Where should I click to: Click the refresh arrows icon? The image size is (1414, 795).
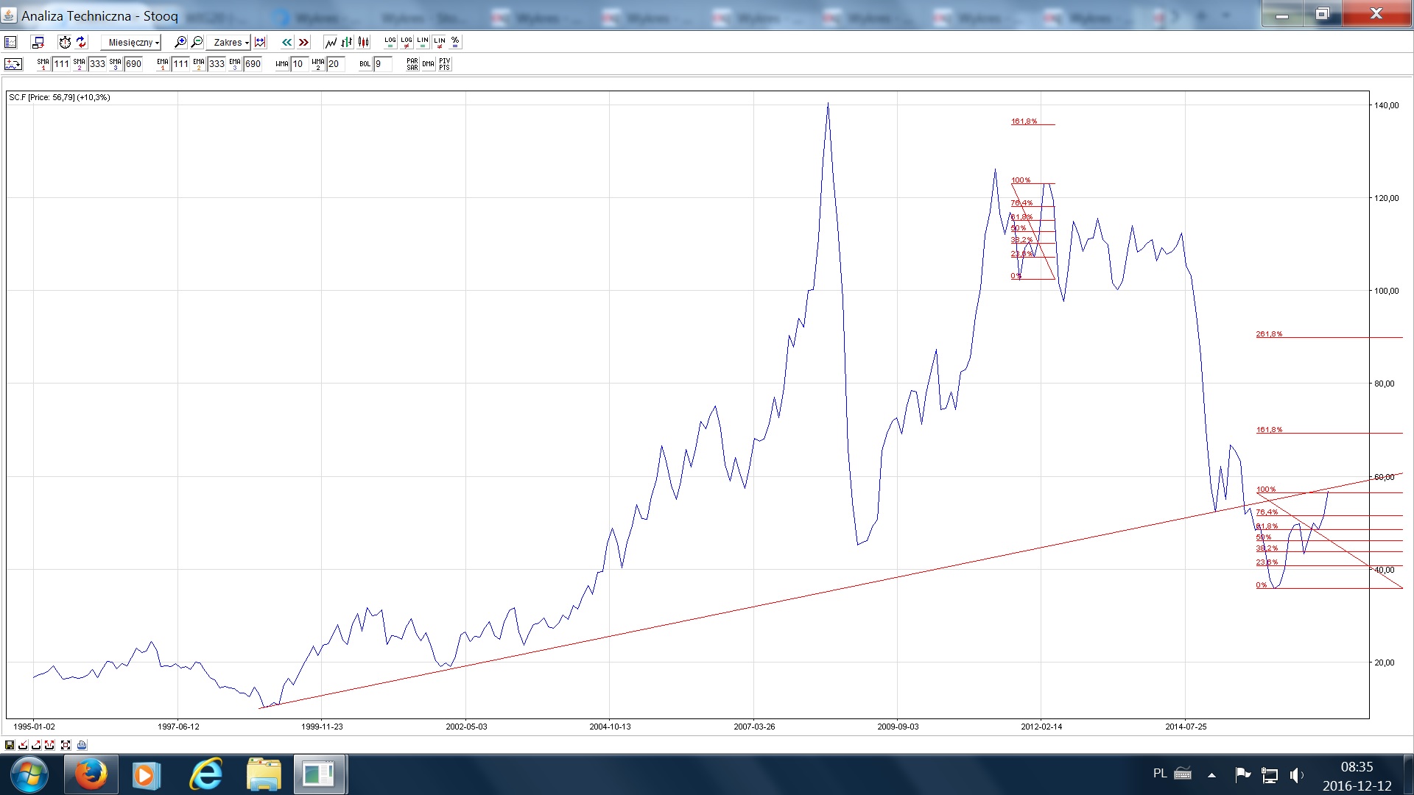point(81,43)
